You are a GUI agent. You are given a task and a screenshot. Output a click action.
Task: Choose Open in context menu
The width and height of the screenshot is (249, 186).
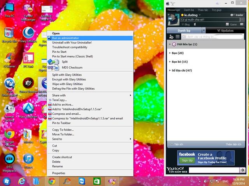coord(90,33)
